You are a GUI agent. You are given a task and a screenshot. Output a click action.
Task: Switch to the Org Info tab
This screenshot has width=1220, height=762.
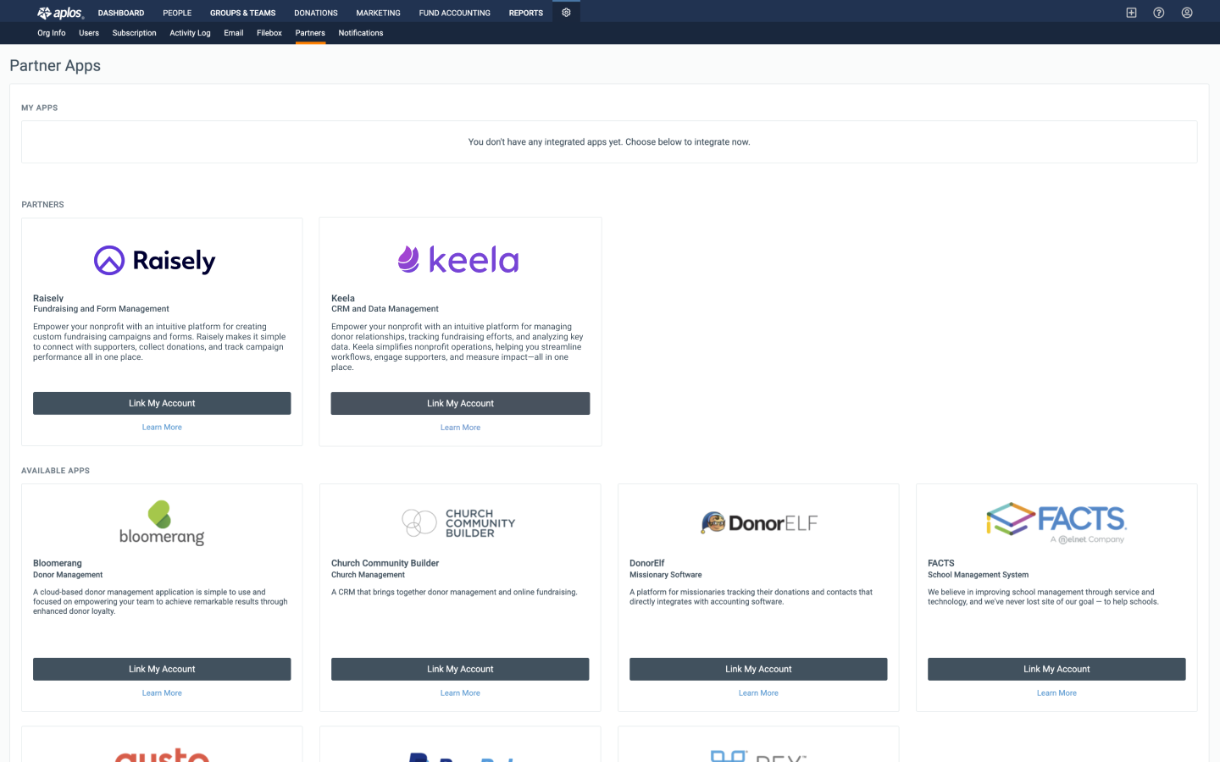pyautogui.click(x=52, y=33)
